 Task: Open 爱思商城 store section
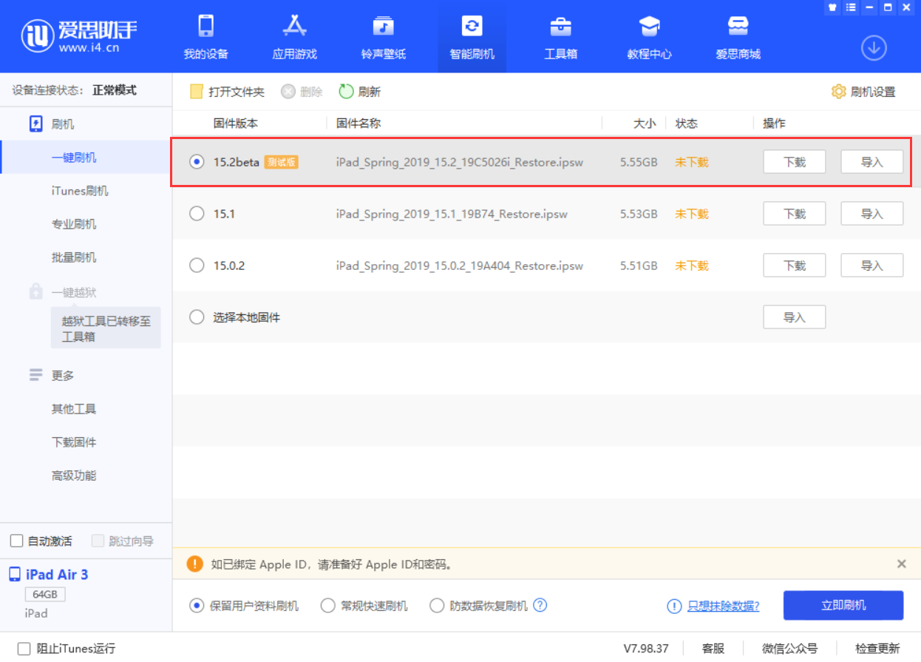pos(738,36)
